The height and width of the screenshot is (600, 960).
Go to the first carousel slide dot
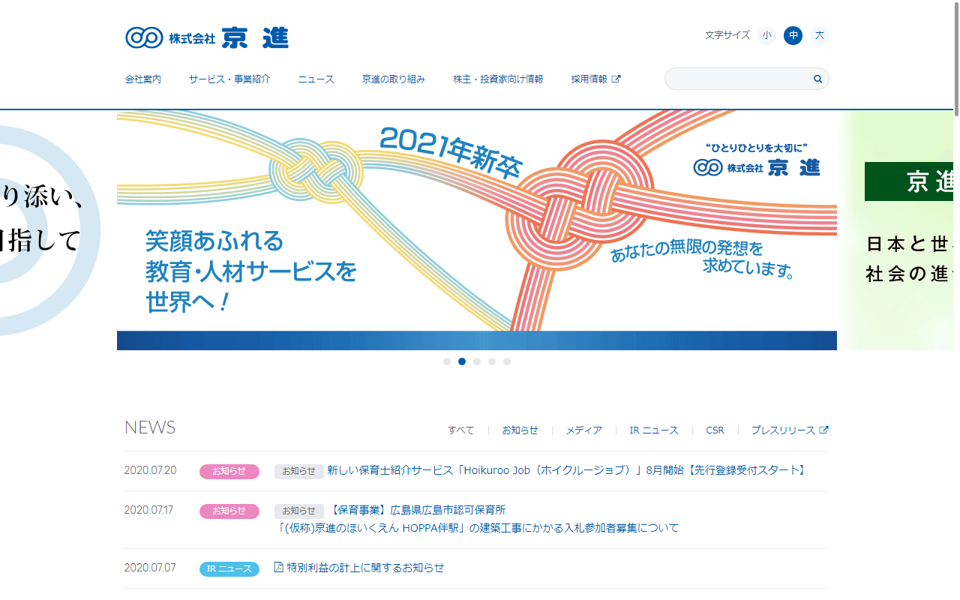tap(447, 361)
